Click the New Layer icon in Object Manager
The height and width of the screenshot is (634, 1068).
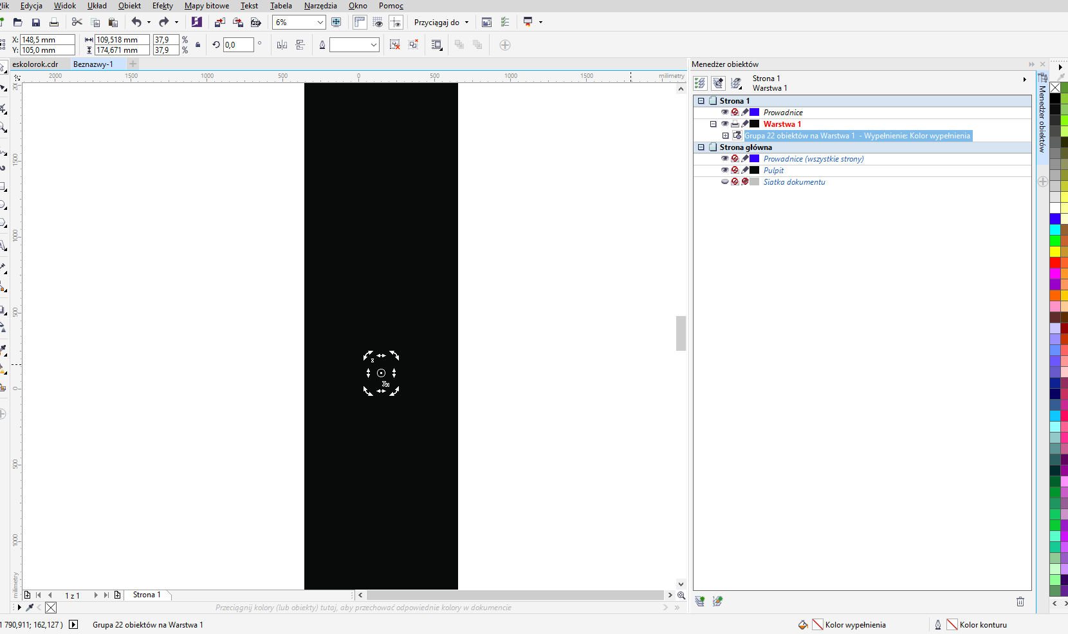(700, 601)
